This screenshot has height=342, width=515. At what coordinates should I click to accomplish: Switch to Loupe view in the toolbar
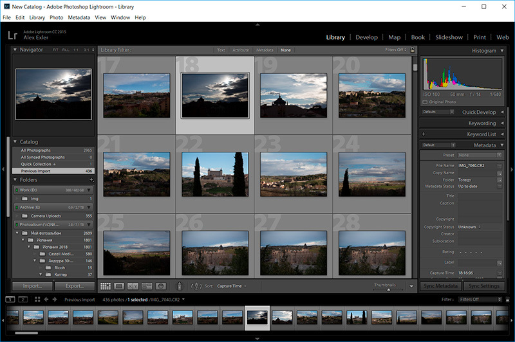pyautogui.click(x=120, y=285)
